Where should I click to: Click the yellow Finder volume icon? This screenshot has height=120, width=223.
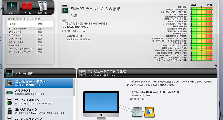coord(149,112)
